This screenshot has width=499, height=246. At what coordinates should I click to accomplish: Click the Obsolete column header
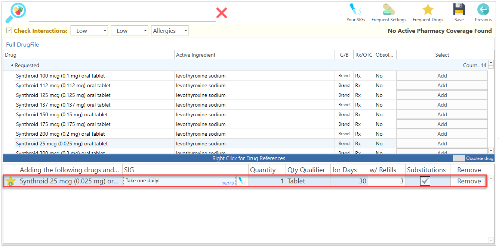click(385, 55)
